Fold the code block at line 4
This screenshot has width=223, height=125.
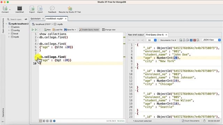(x=38, y=44)
